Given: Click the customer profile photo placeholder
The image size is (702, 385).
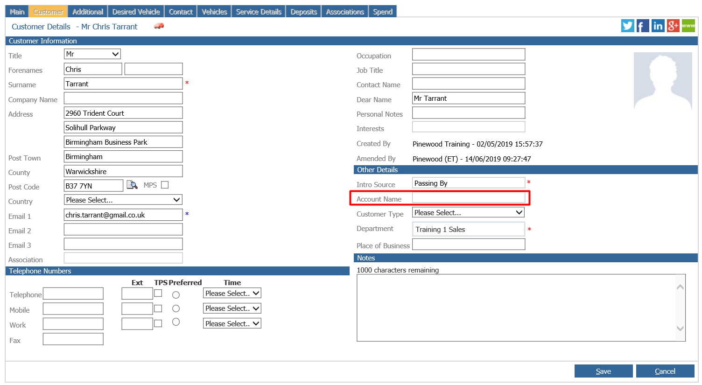Looking at the screenshot, I should [663, 81].
